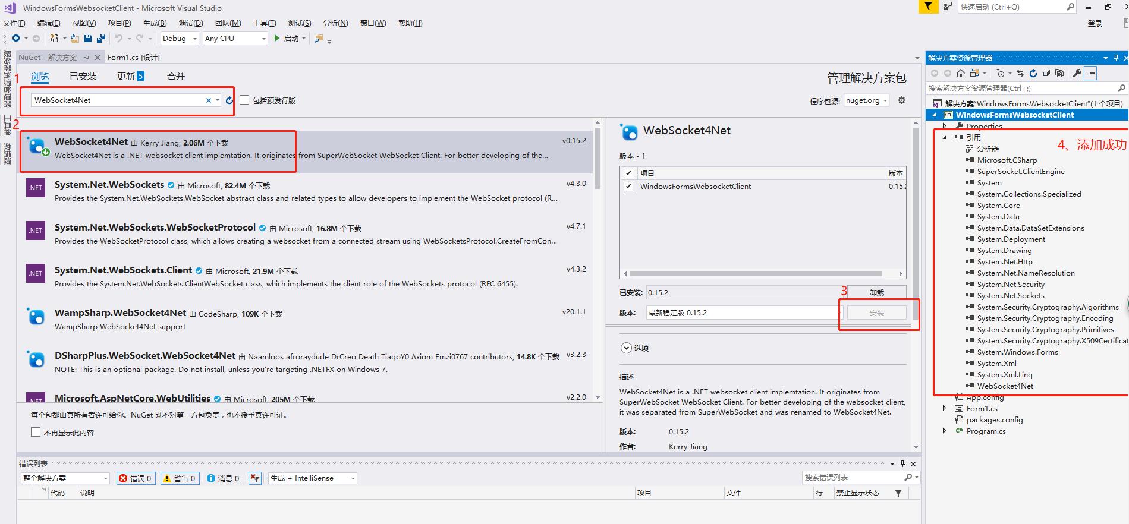The image size is (1129, 524).
Task: Click the NuGet search refresh icon
Action: point(229,100)
